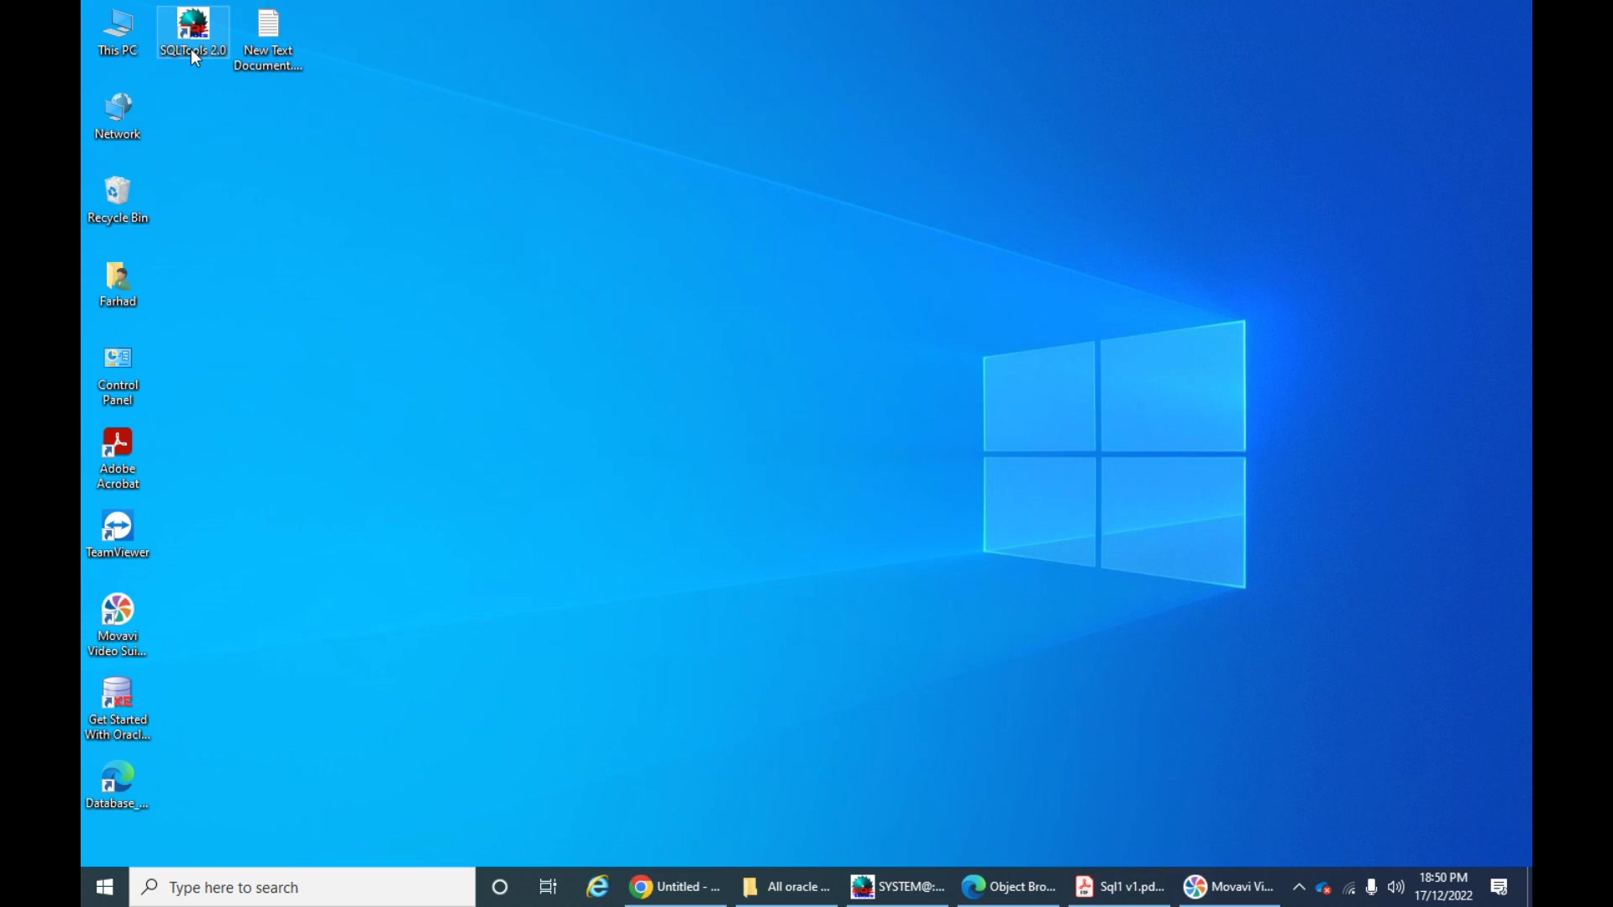Image resolution: width=1613 pixels, height=907 pixels.
Task: Open the volume control in system tray
Action: [x=1396, y=887]
